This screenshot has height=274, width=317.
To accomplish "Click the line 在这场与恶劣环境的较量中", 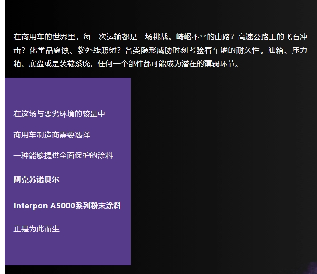I will 59,114.
